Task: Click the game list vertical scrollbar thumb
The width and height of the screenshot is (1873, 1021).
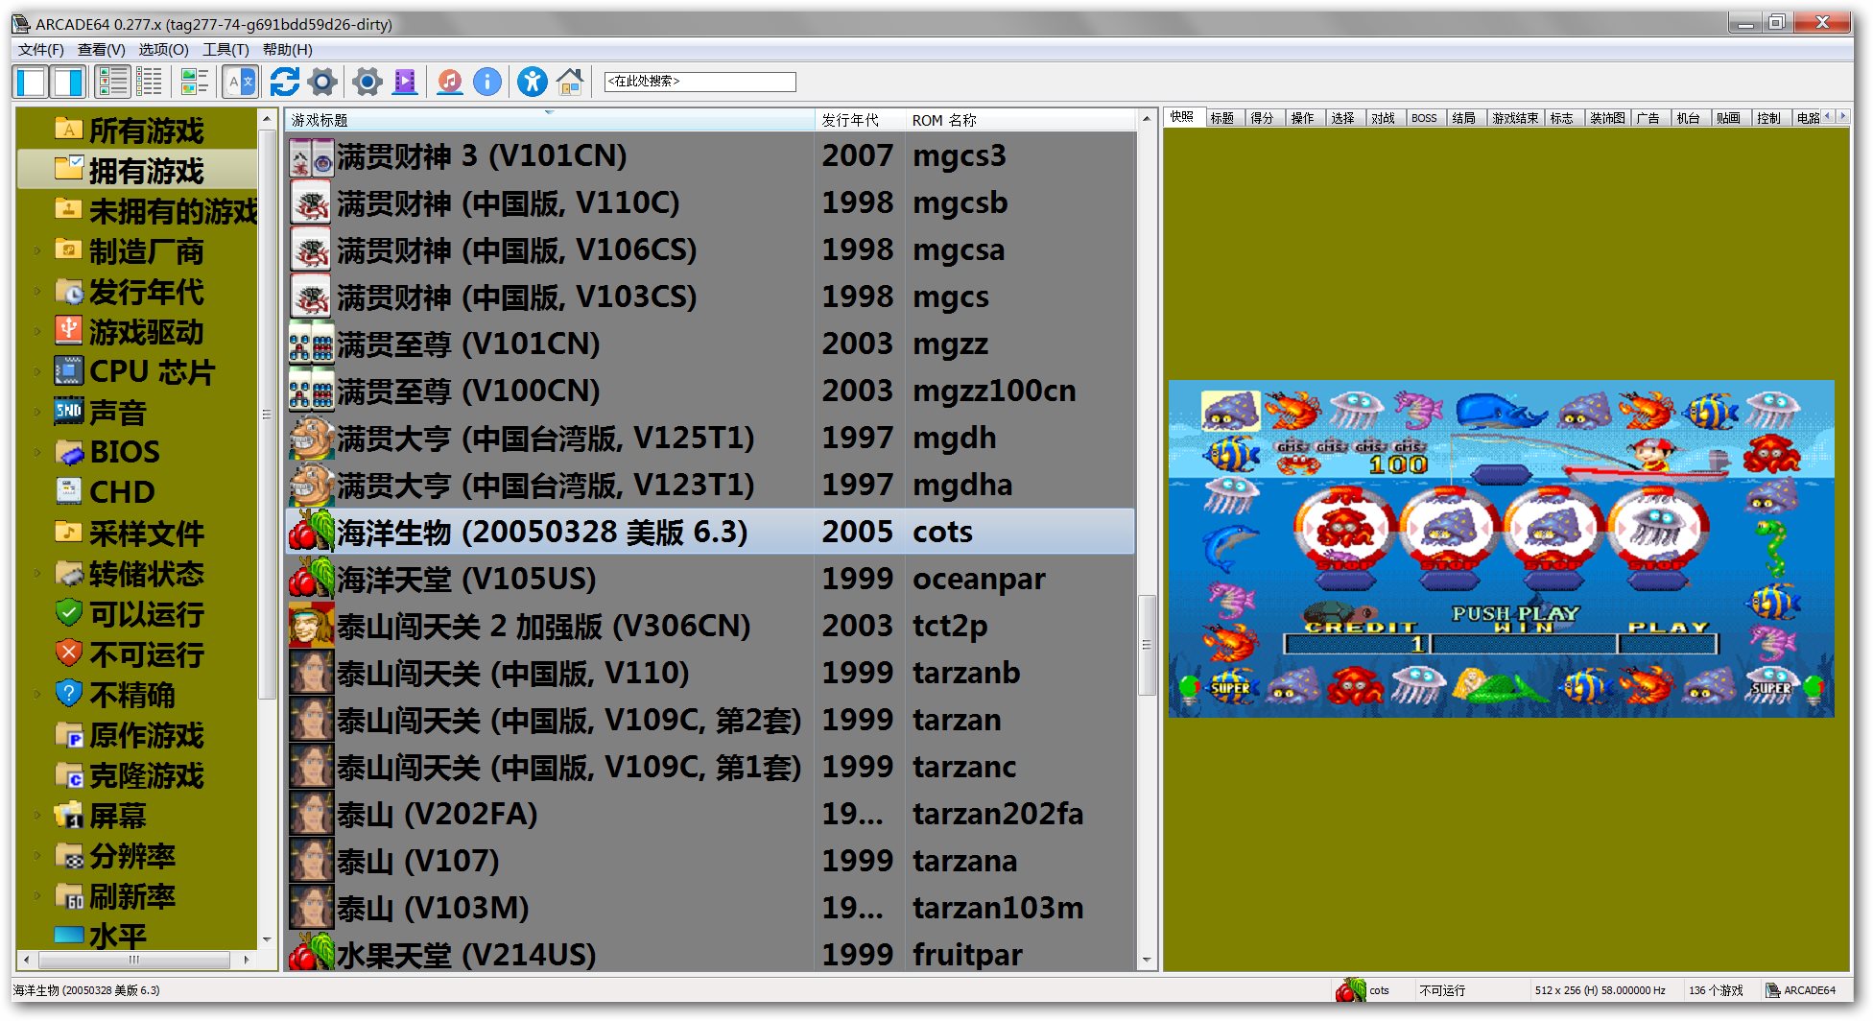Action: coord(1147,645)
